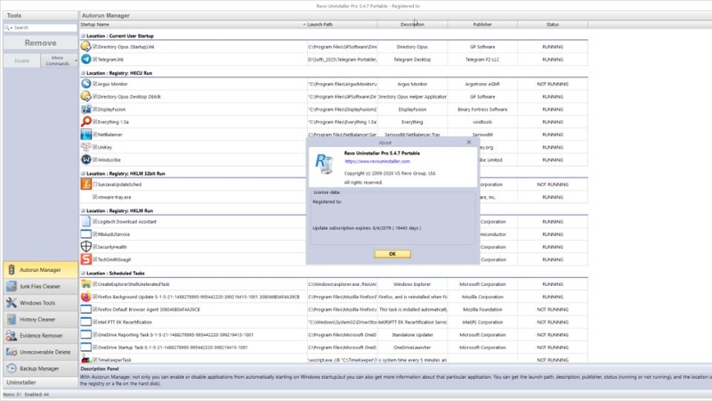Click the voidtools publisher cell
712x401 pixels.
(482, 122)
